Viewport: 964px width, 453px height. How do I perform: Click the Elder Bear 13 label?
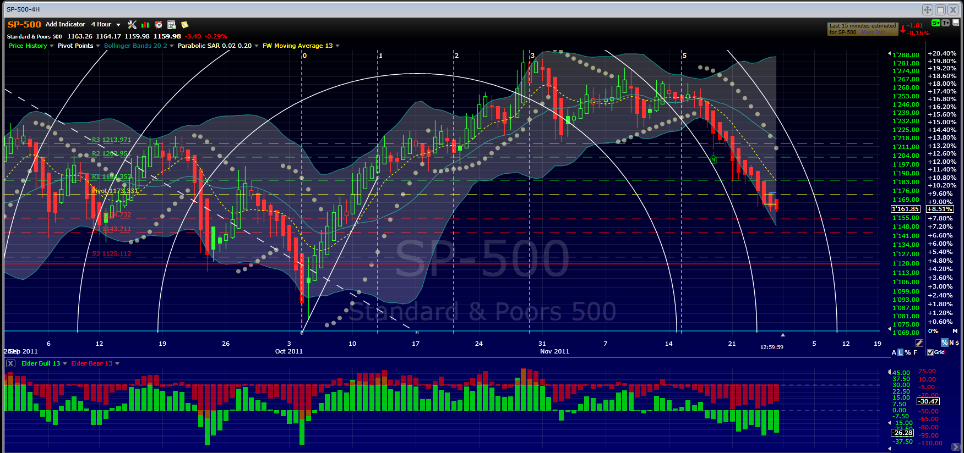[92, 363]
